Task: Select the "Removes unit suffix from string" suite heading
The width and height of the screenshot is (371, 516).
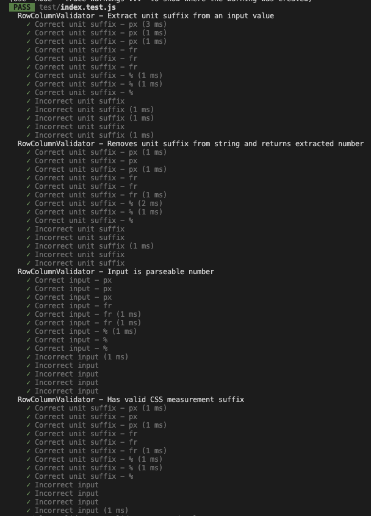Action: pyautogui.click(x=235, y=144)
